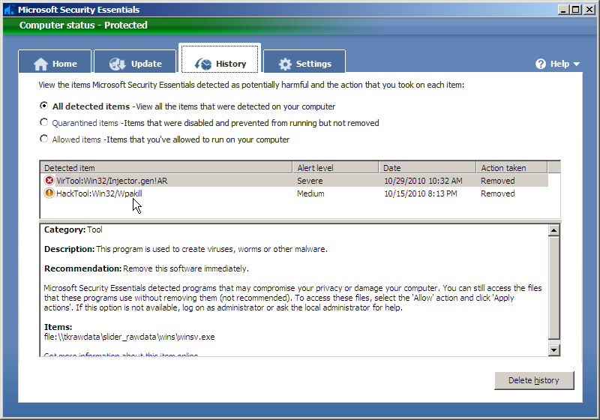This screenshot has width=600, height=420.
Task: Click the date 10/29/2010 10:32 AM
Action: click(423, 181)
